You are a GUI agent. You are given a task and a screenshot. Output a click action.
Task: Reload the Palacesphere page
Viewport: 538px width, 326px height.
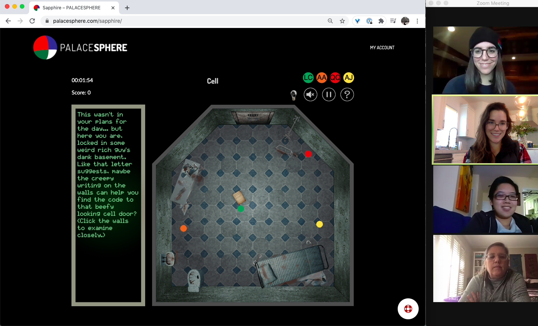[x=32, y=21]
